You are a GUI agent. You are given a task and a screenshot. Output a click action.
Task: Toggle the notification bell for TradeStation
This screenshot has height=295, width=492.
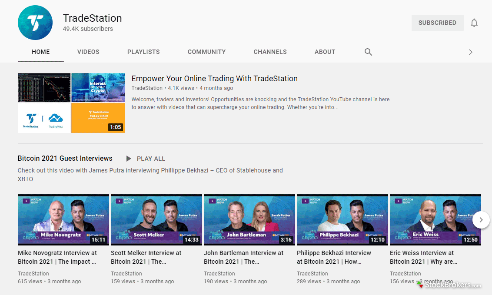[474, 23]
